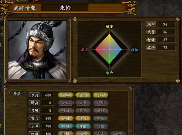This screenshot has height=135, width=182.
Task: Click the 統率 stat label button
Action: [x=151, y=24]
